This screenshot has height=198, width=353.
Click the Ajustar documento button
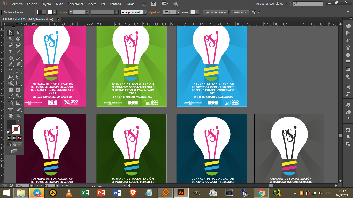coord(216,12)
